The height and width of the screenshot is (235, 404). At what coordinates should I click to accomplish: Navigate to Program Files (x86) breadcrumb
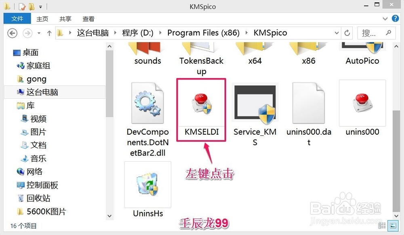(x=203, y=33)
